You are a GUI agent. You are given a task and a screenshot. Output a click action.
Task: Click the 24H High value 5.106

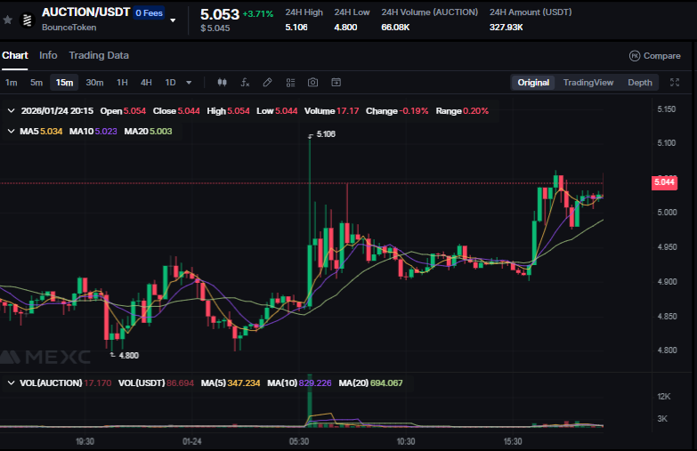pyautogui.click(x=296, y=27)
